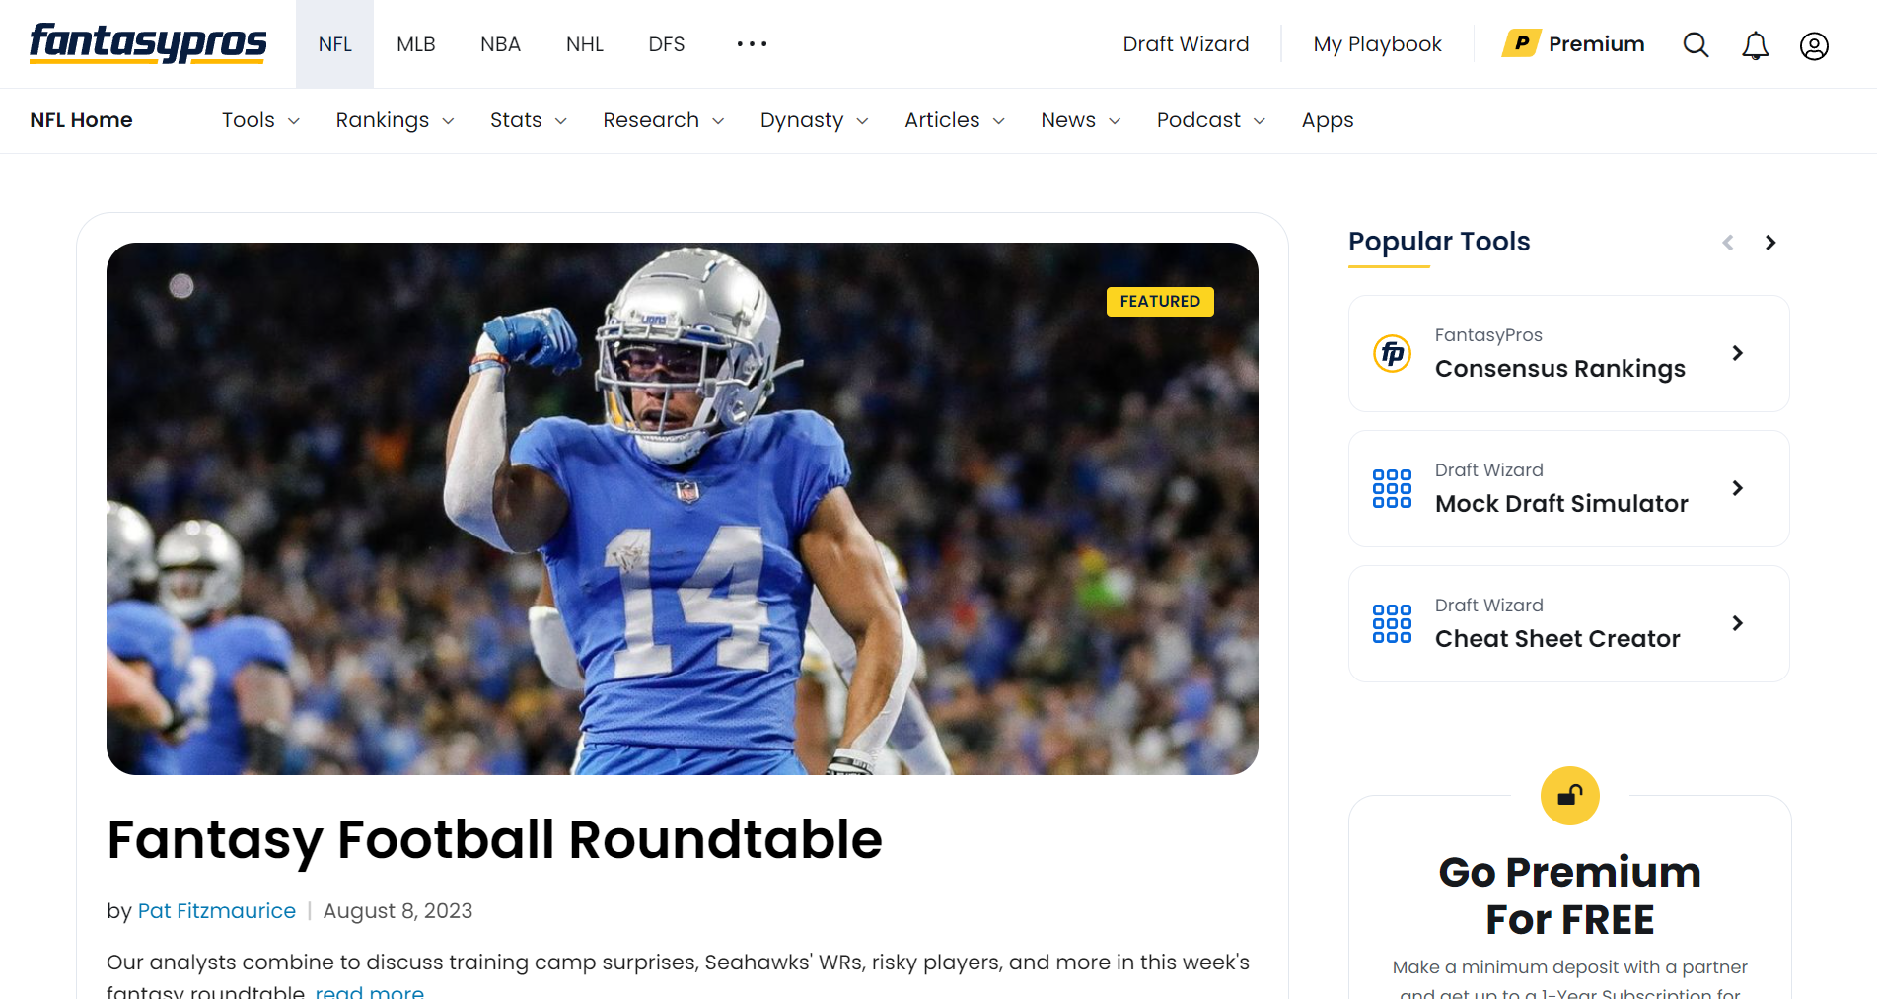
Task: Click the grid icon beside Cheat Sheet Creator
Action: (1393, 623)
